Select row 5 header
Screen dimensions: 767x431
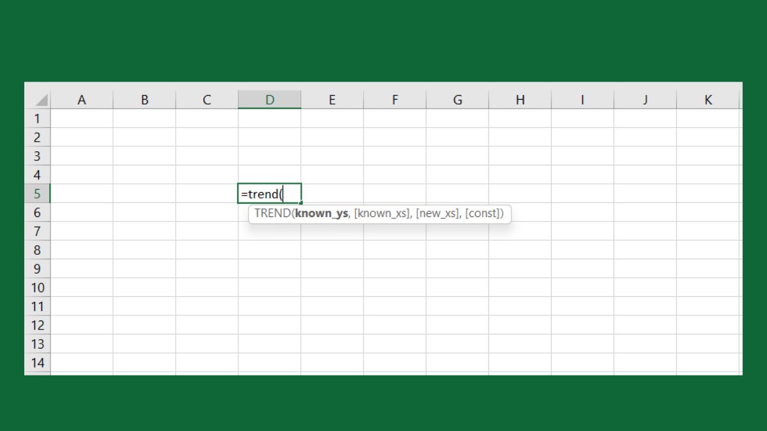coord(38,193)
